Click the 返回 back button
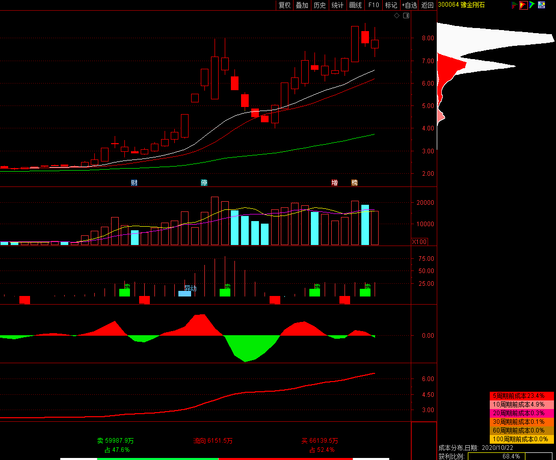The height and width of the screenshot is (460, 556). (428, 5)
